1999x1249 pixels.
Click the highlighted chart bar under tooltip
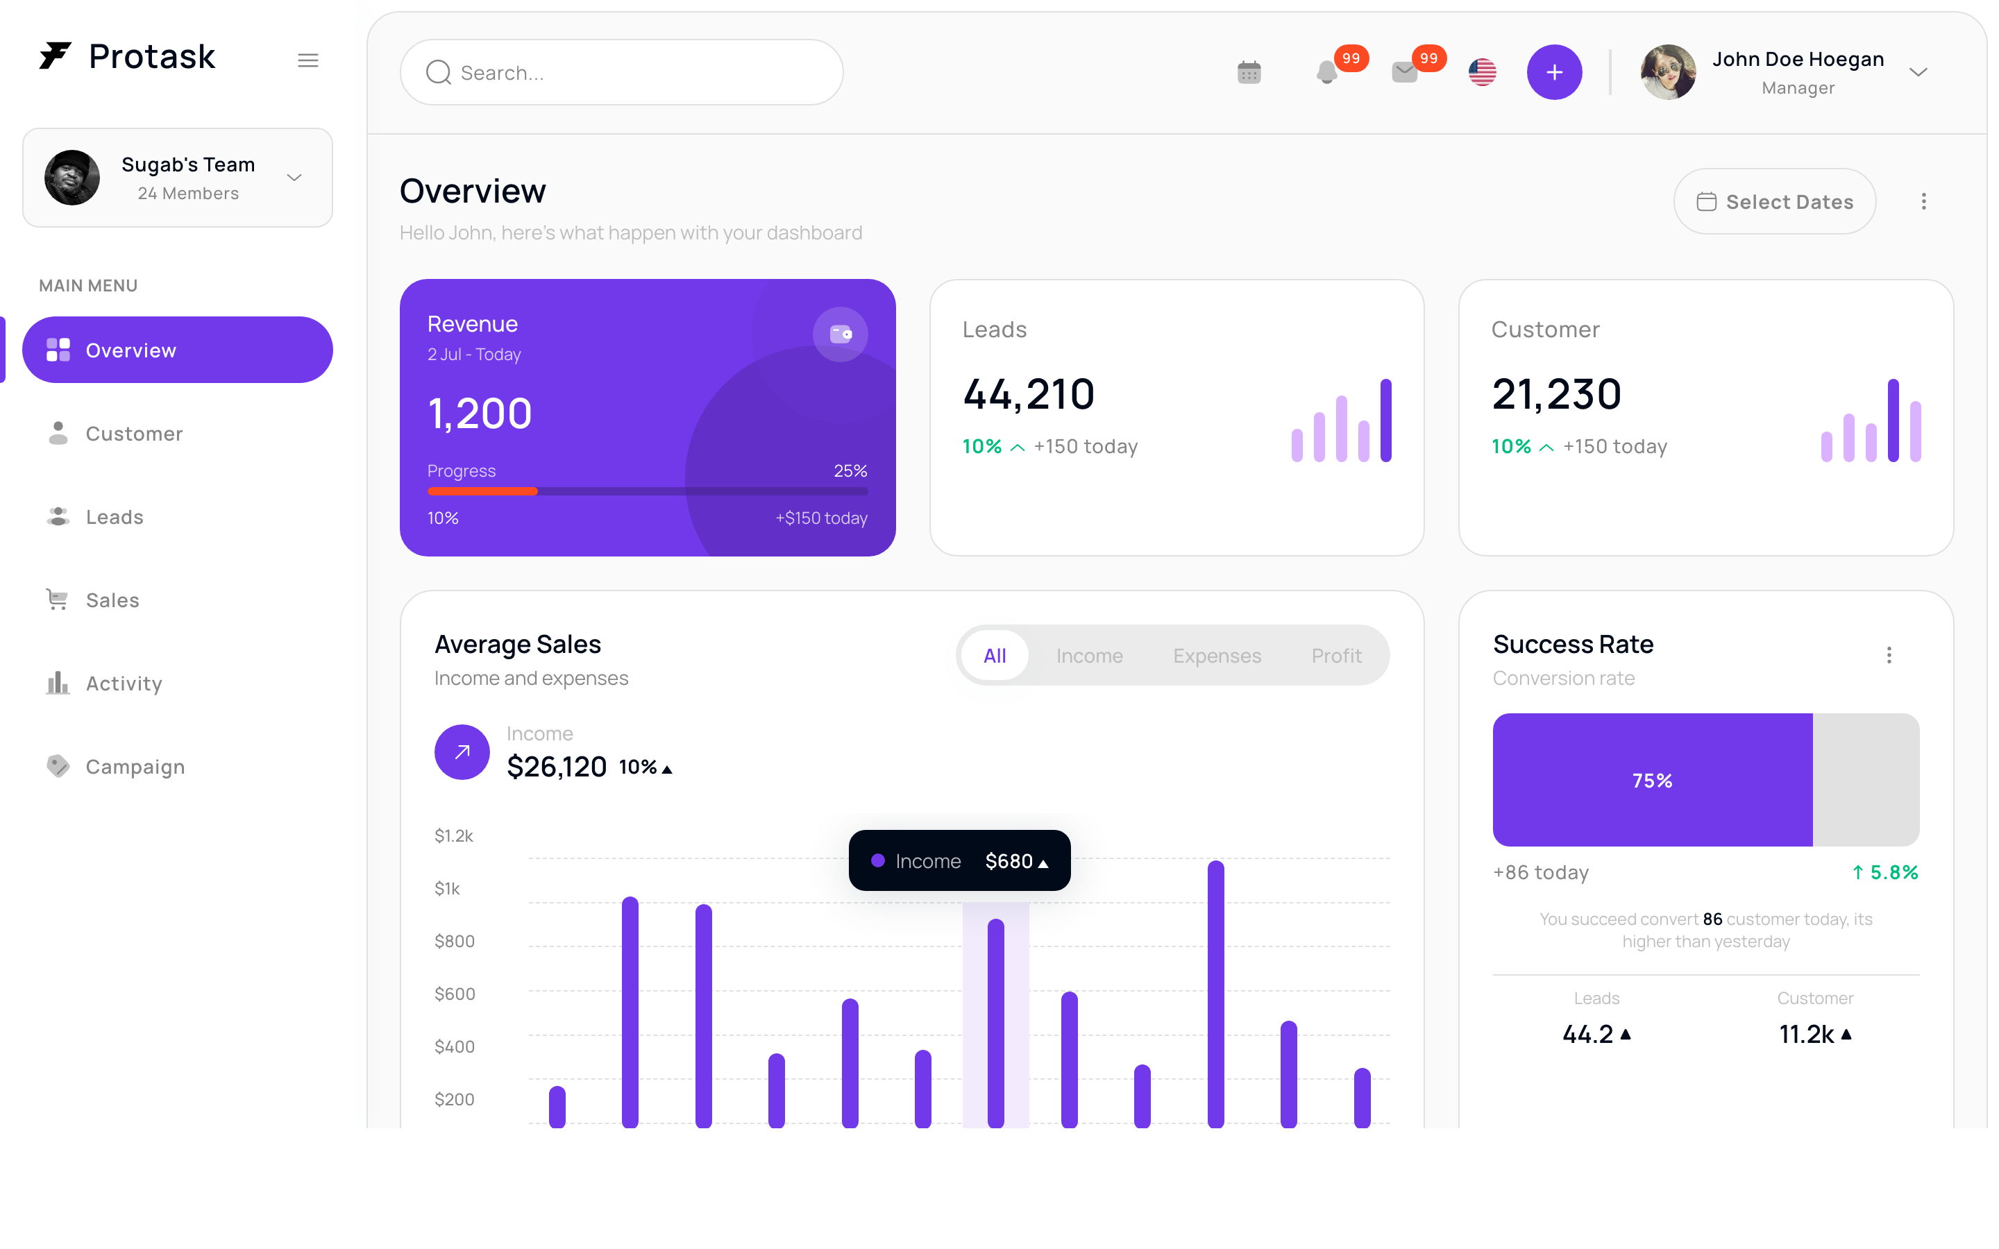tap(995, 1023)
